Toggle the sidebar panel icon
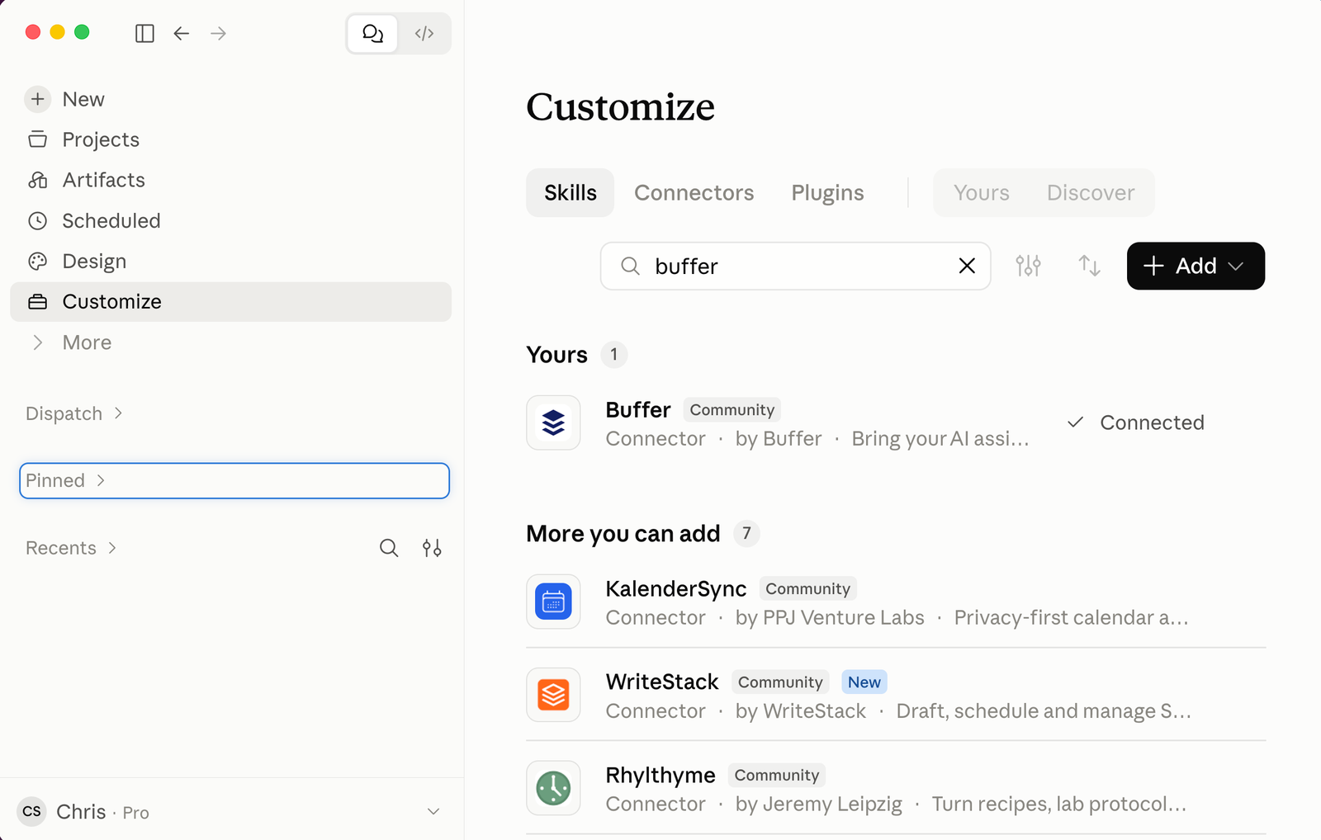Screen dimensions: 1321x840 pyautogui.click(x=144, y=33)
